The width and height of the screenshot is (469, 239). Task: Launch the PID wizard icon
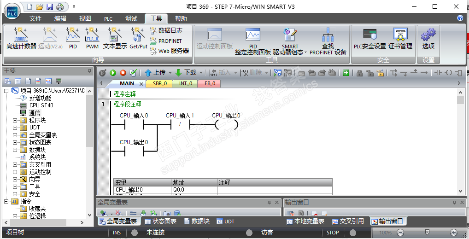click(x=73, y=38)
